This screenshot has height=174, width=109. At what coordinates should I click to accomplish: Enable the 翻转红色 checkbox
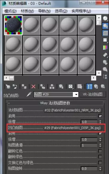coord(100,151)
